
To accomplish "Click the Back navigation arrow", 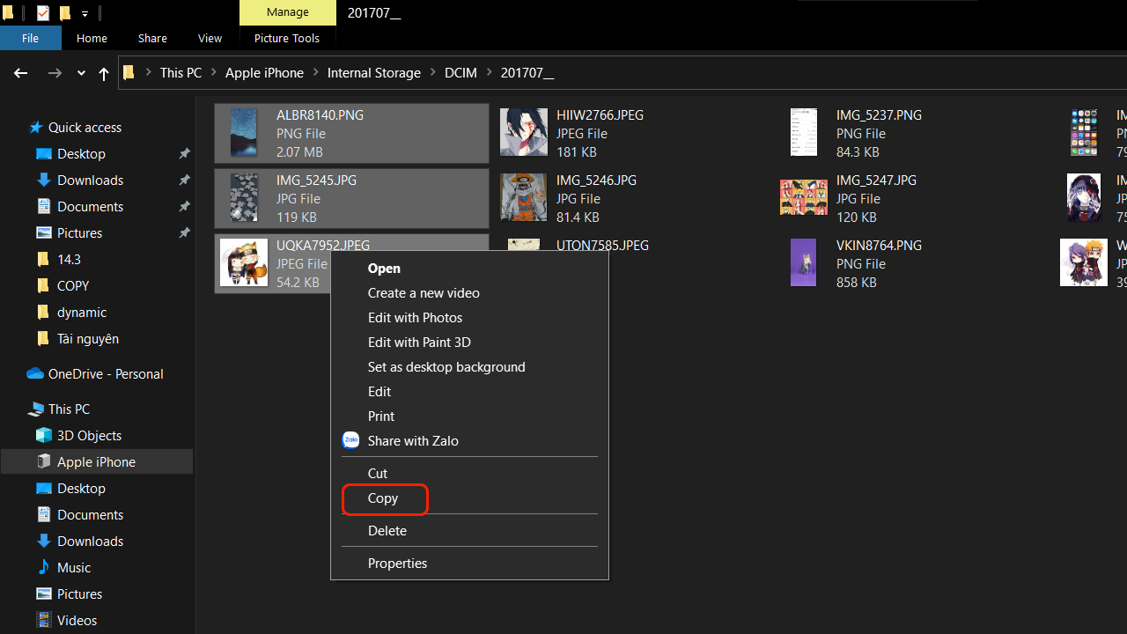I will [x=20, y=73].
